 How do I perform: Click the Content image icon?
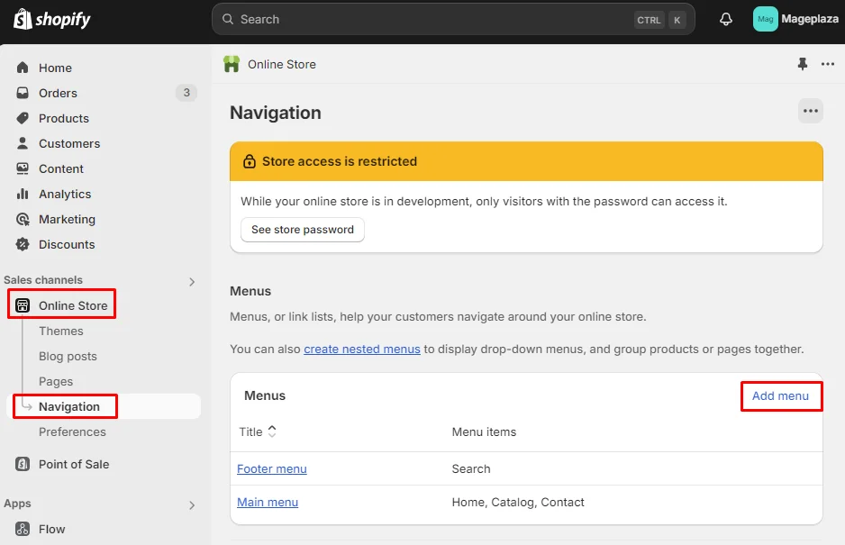pos(23,168)
